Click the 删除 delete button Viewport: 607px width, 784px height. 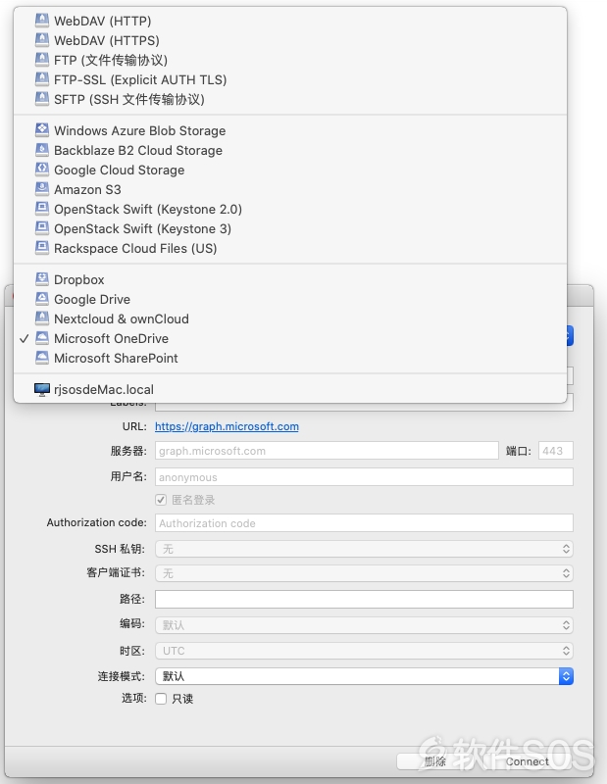(x=435, y=761)
